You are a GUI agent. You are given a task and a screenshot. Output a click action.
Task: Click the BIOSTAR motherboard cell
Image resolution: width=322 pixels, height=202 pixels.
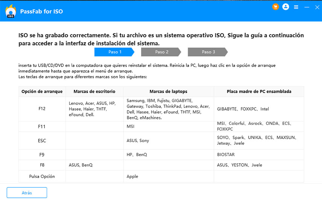point(259,155)
